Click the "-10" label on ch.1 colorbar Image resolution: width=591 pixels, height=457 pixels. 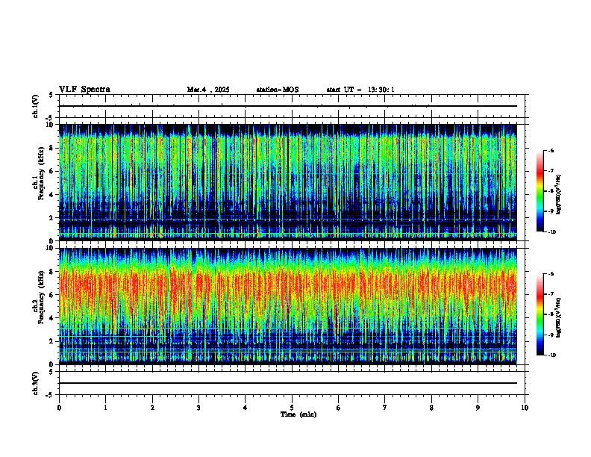coord(551,232)
